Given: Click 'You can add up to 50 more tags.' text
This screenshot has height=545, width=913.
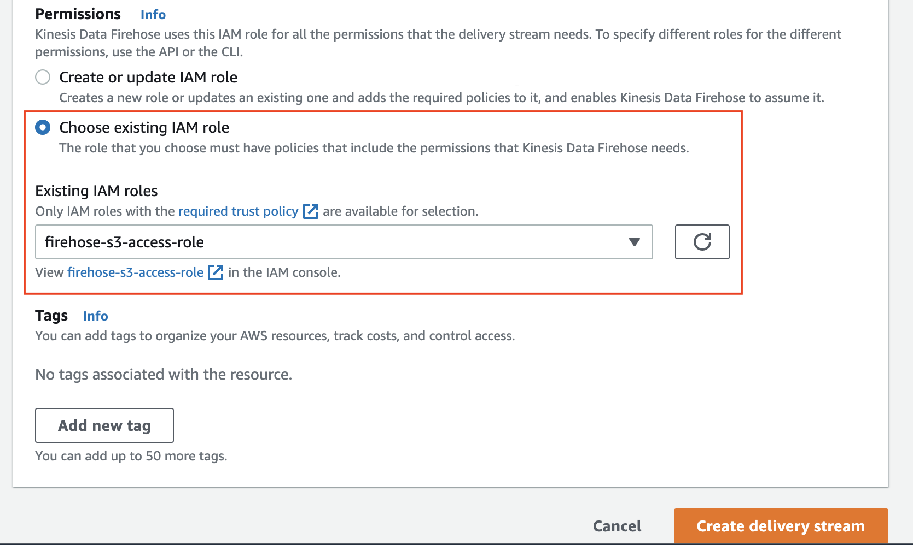Looking at the screenshot, I should (x=131, y=456).
